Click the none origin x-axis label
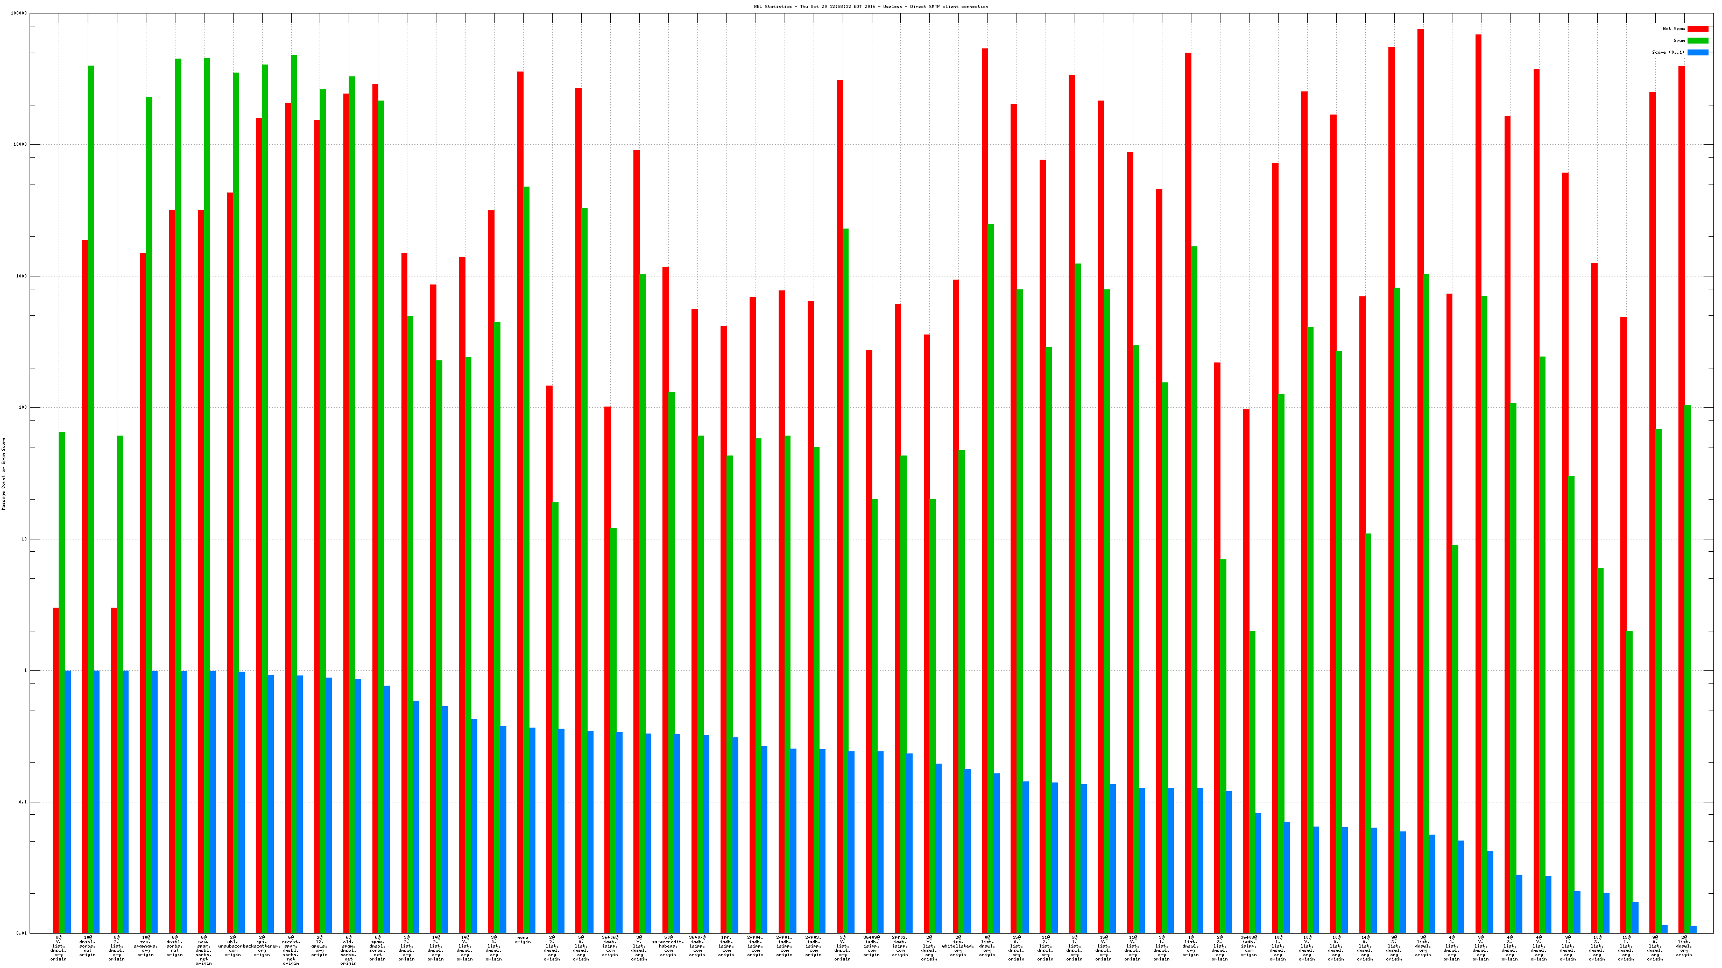 point(523,940)
